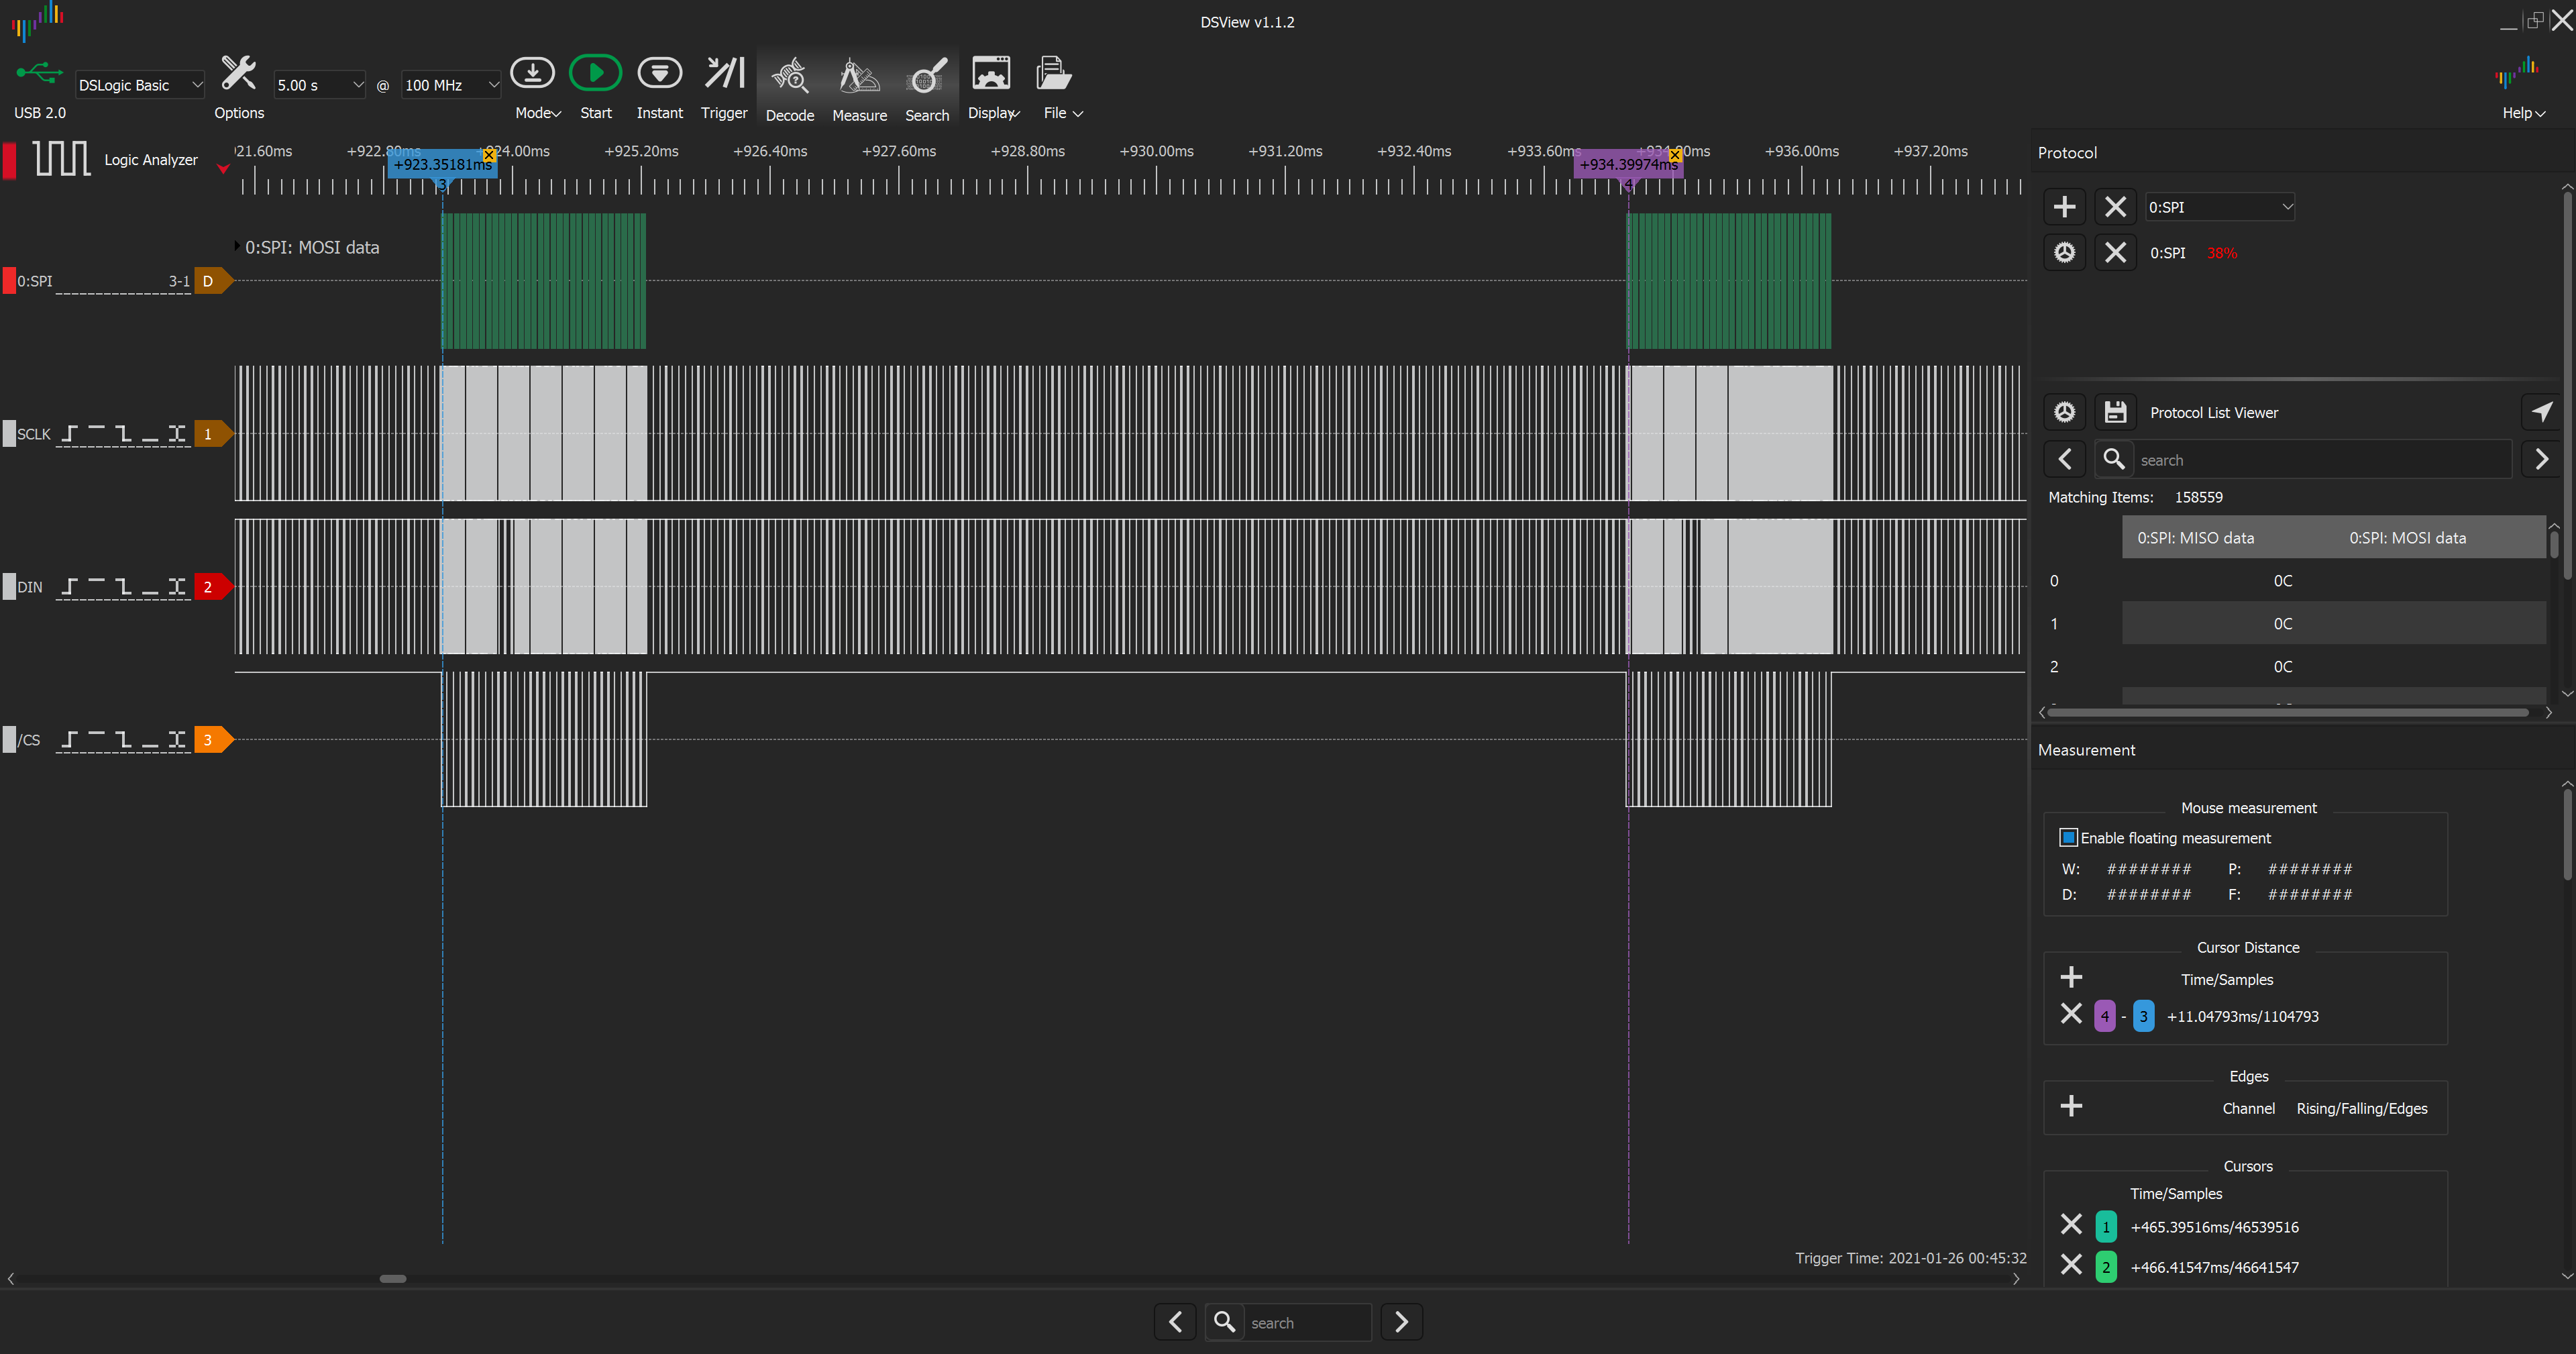Select device from DSLogic Basic dropdown
2576x1354 pixels.
tap(140, 85)
